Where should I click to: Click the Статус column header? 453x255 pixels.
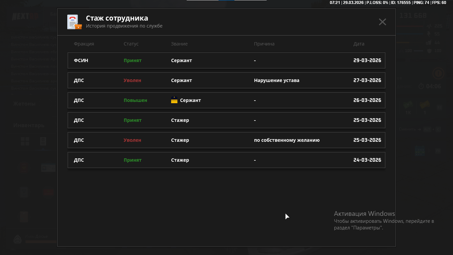pos(131,44)
